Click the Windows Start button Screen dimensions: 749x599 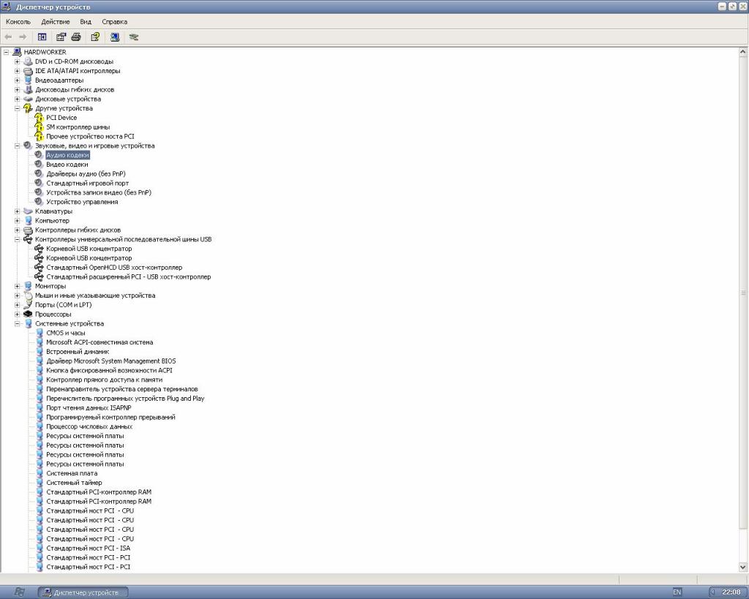point(18,592)
